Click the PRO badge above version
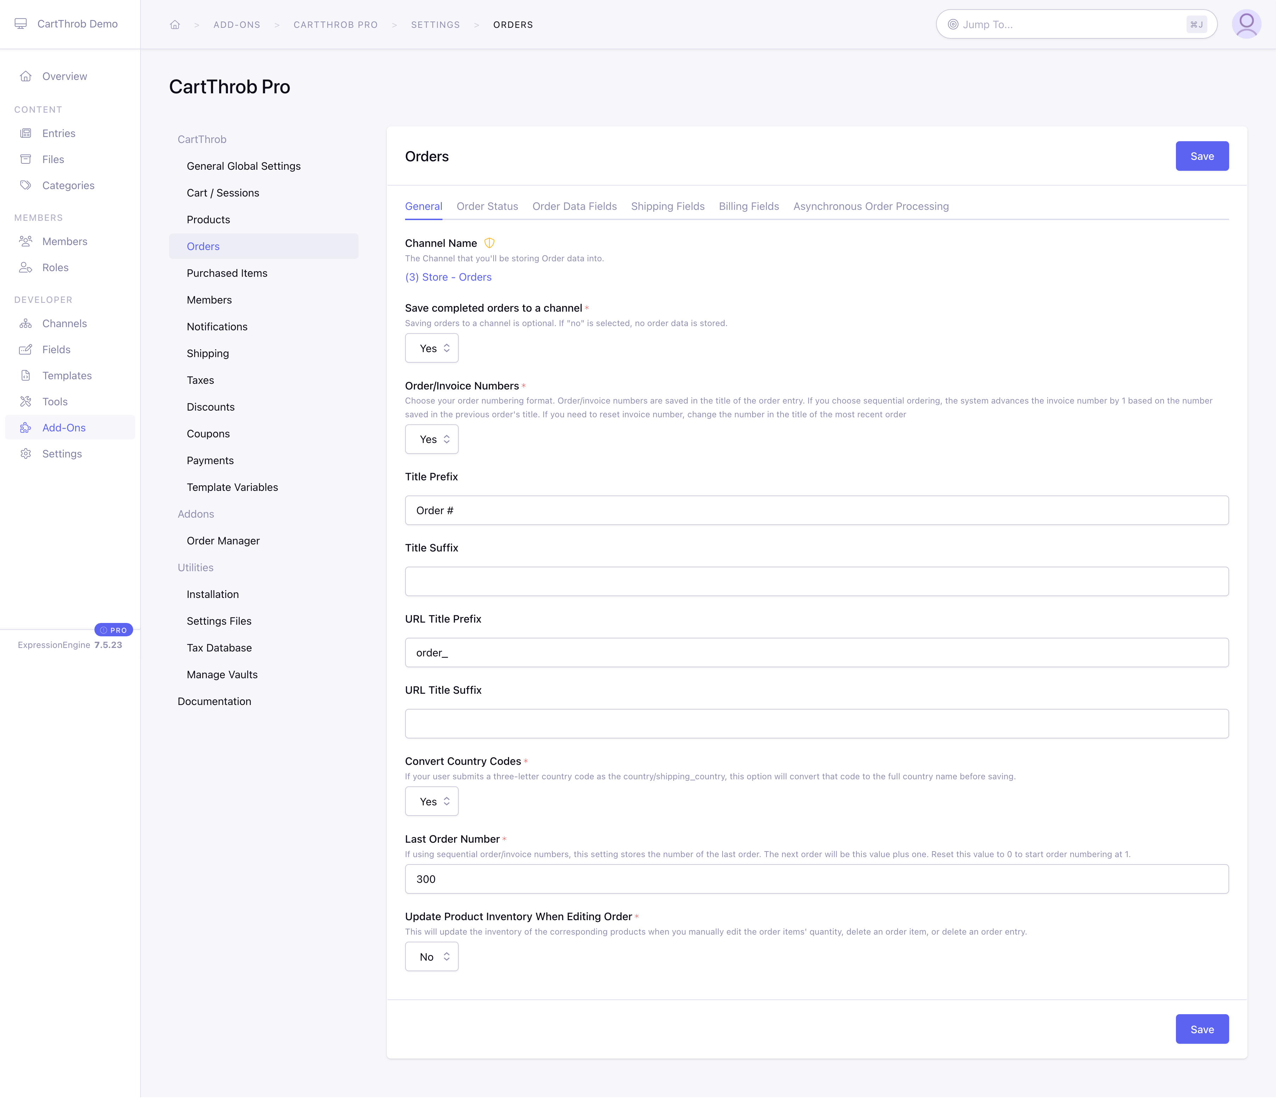Screen dimensions: 1276x1098 (113, 630)
